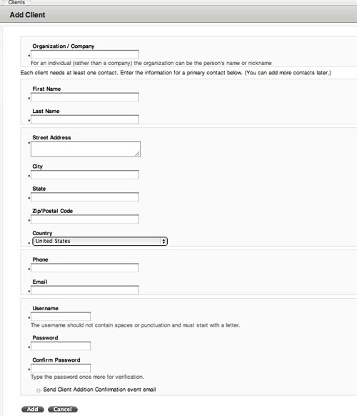Click the Country dropdown stepper arrows
This screenshot has height=416, width=357.
click(x=164, y=241)
